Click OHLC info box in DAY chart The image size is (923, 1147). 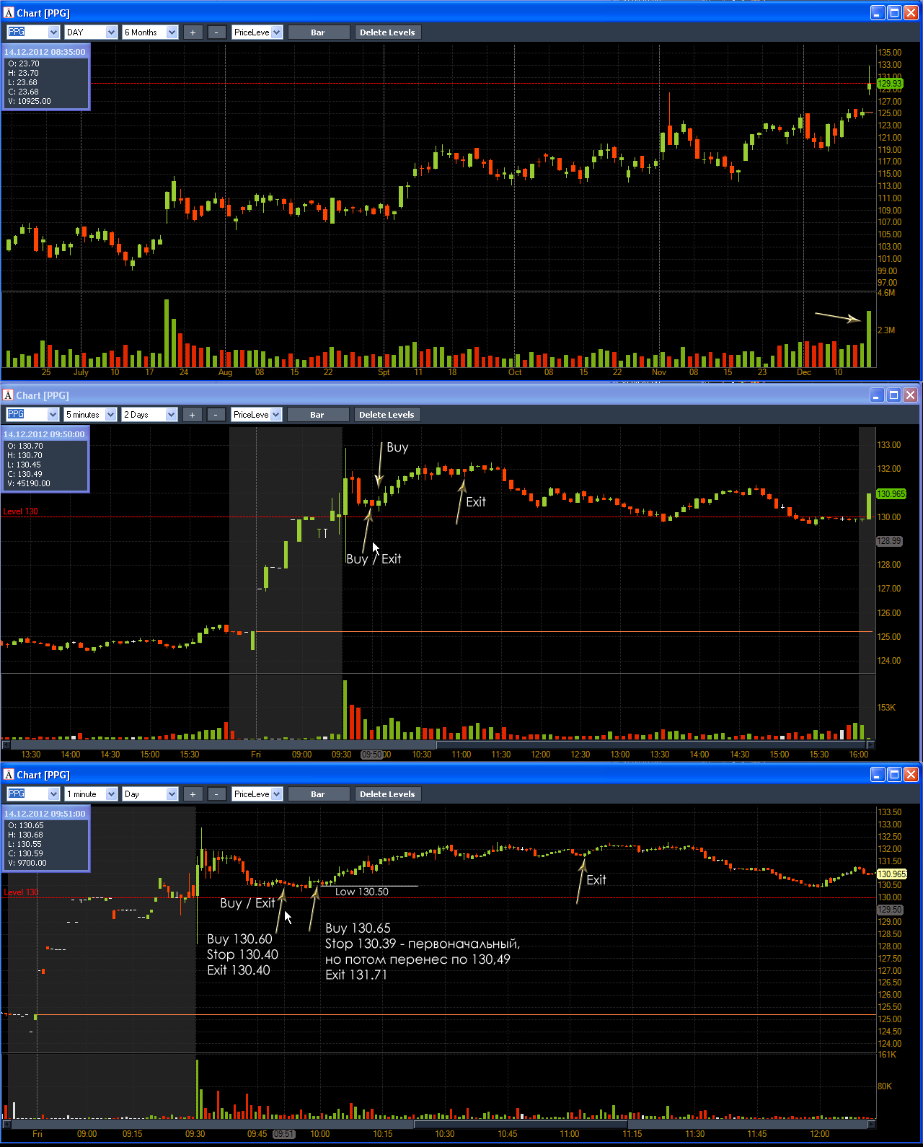pos(46,77)
